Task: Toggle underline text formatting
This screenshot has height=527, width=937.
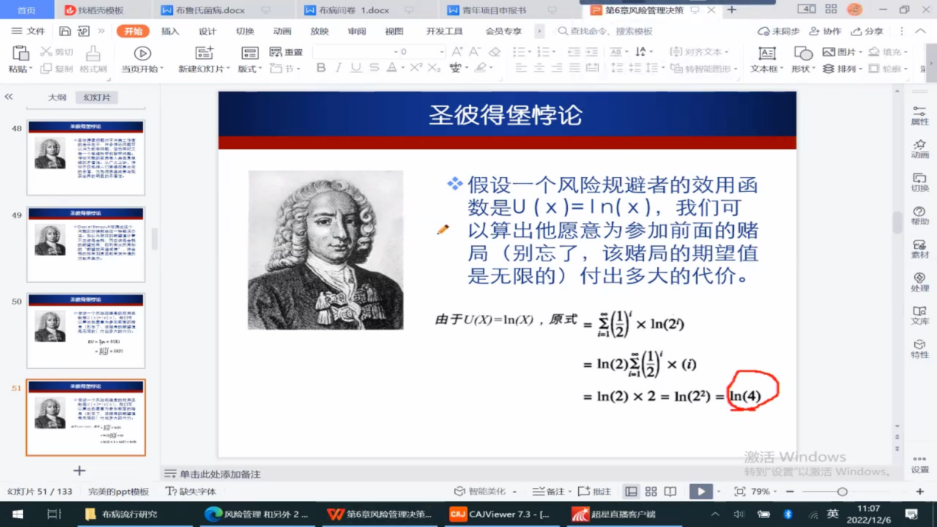Action: click(356, 68)
